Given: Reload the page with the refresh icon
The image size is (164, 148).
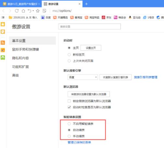Looking at the screenshot, I should click(17, 11).
